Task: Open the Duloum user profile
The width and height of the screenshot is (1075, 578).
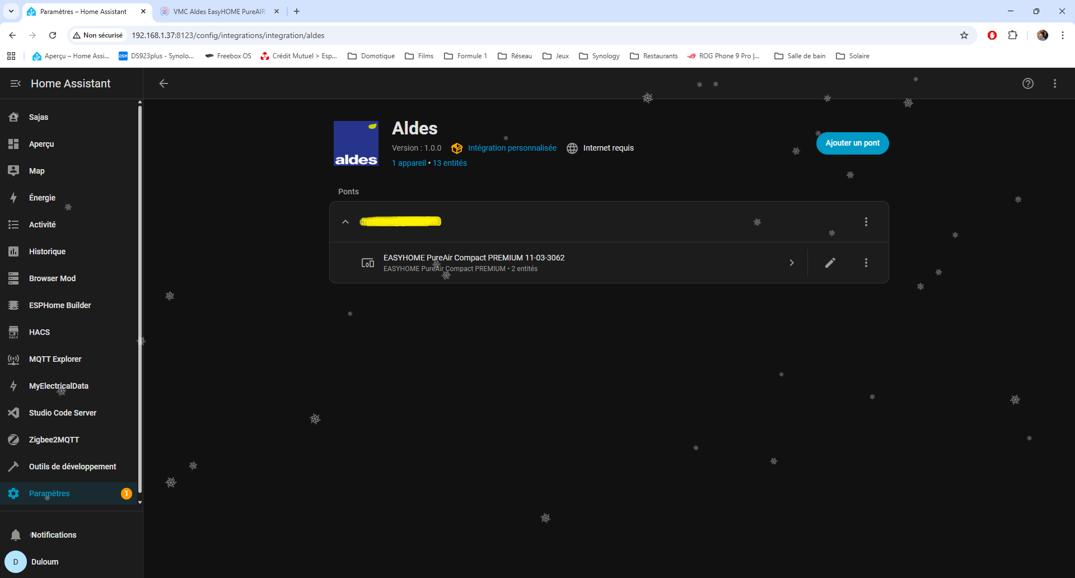Action: click(69, 562)
